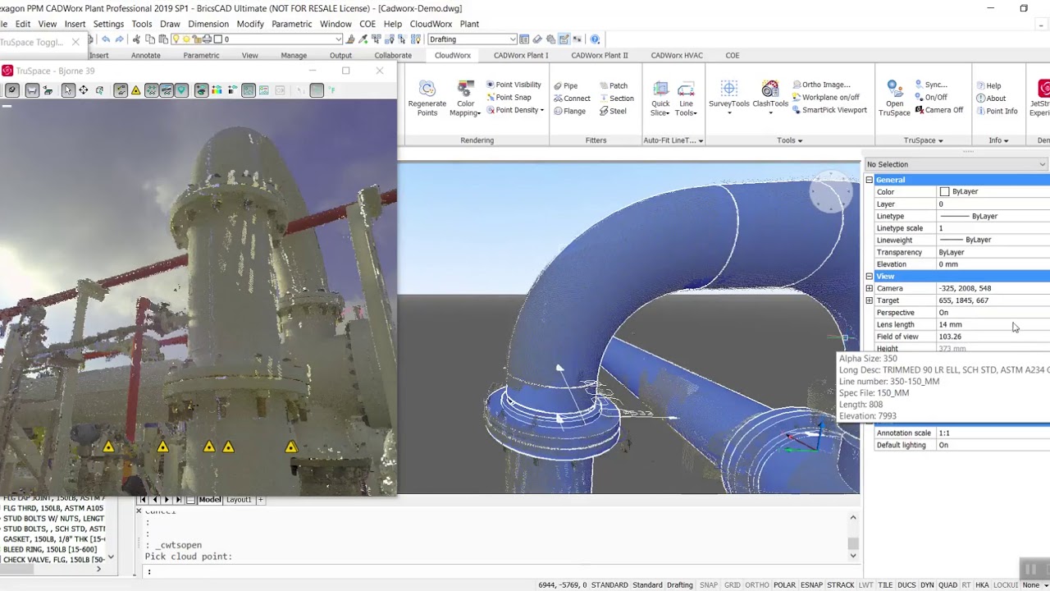
Task: Toggle TruSpace Camera Off
Action: [x=938, y=110]
